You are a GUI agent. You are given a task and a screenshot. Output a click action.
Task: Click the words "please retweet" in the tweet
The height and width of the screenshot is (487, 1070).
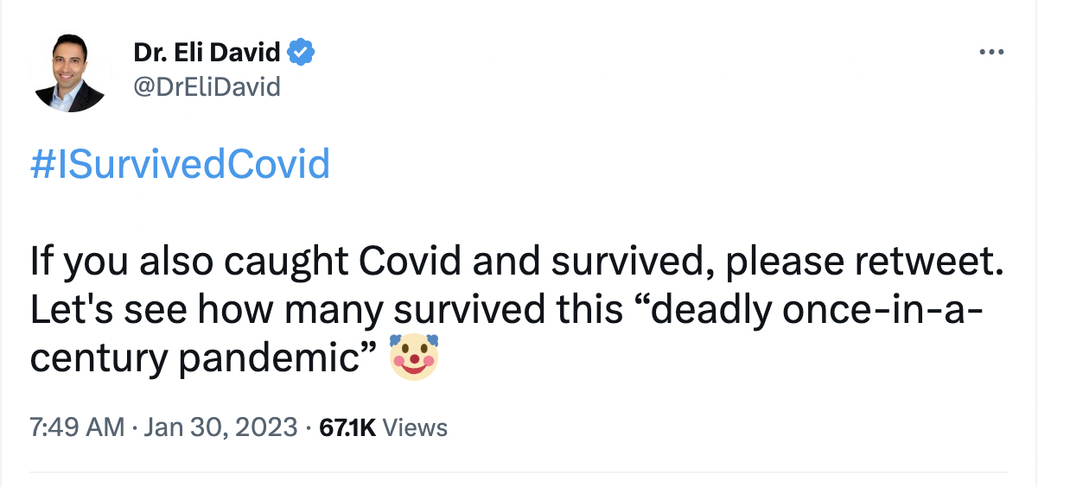pyautogui.click(x=864, y=263)
